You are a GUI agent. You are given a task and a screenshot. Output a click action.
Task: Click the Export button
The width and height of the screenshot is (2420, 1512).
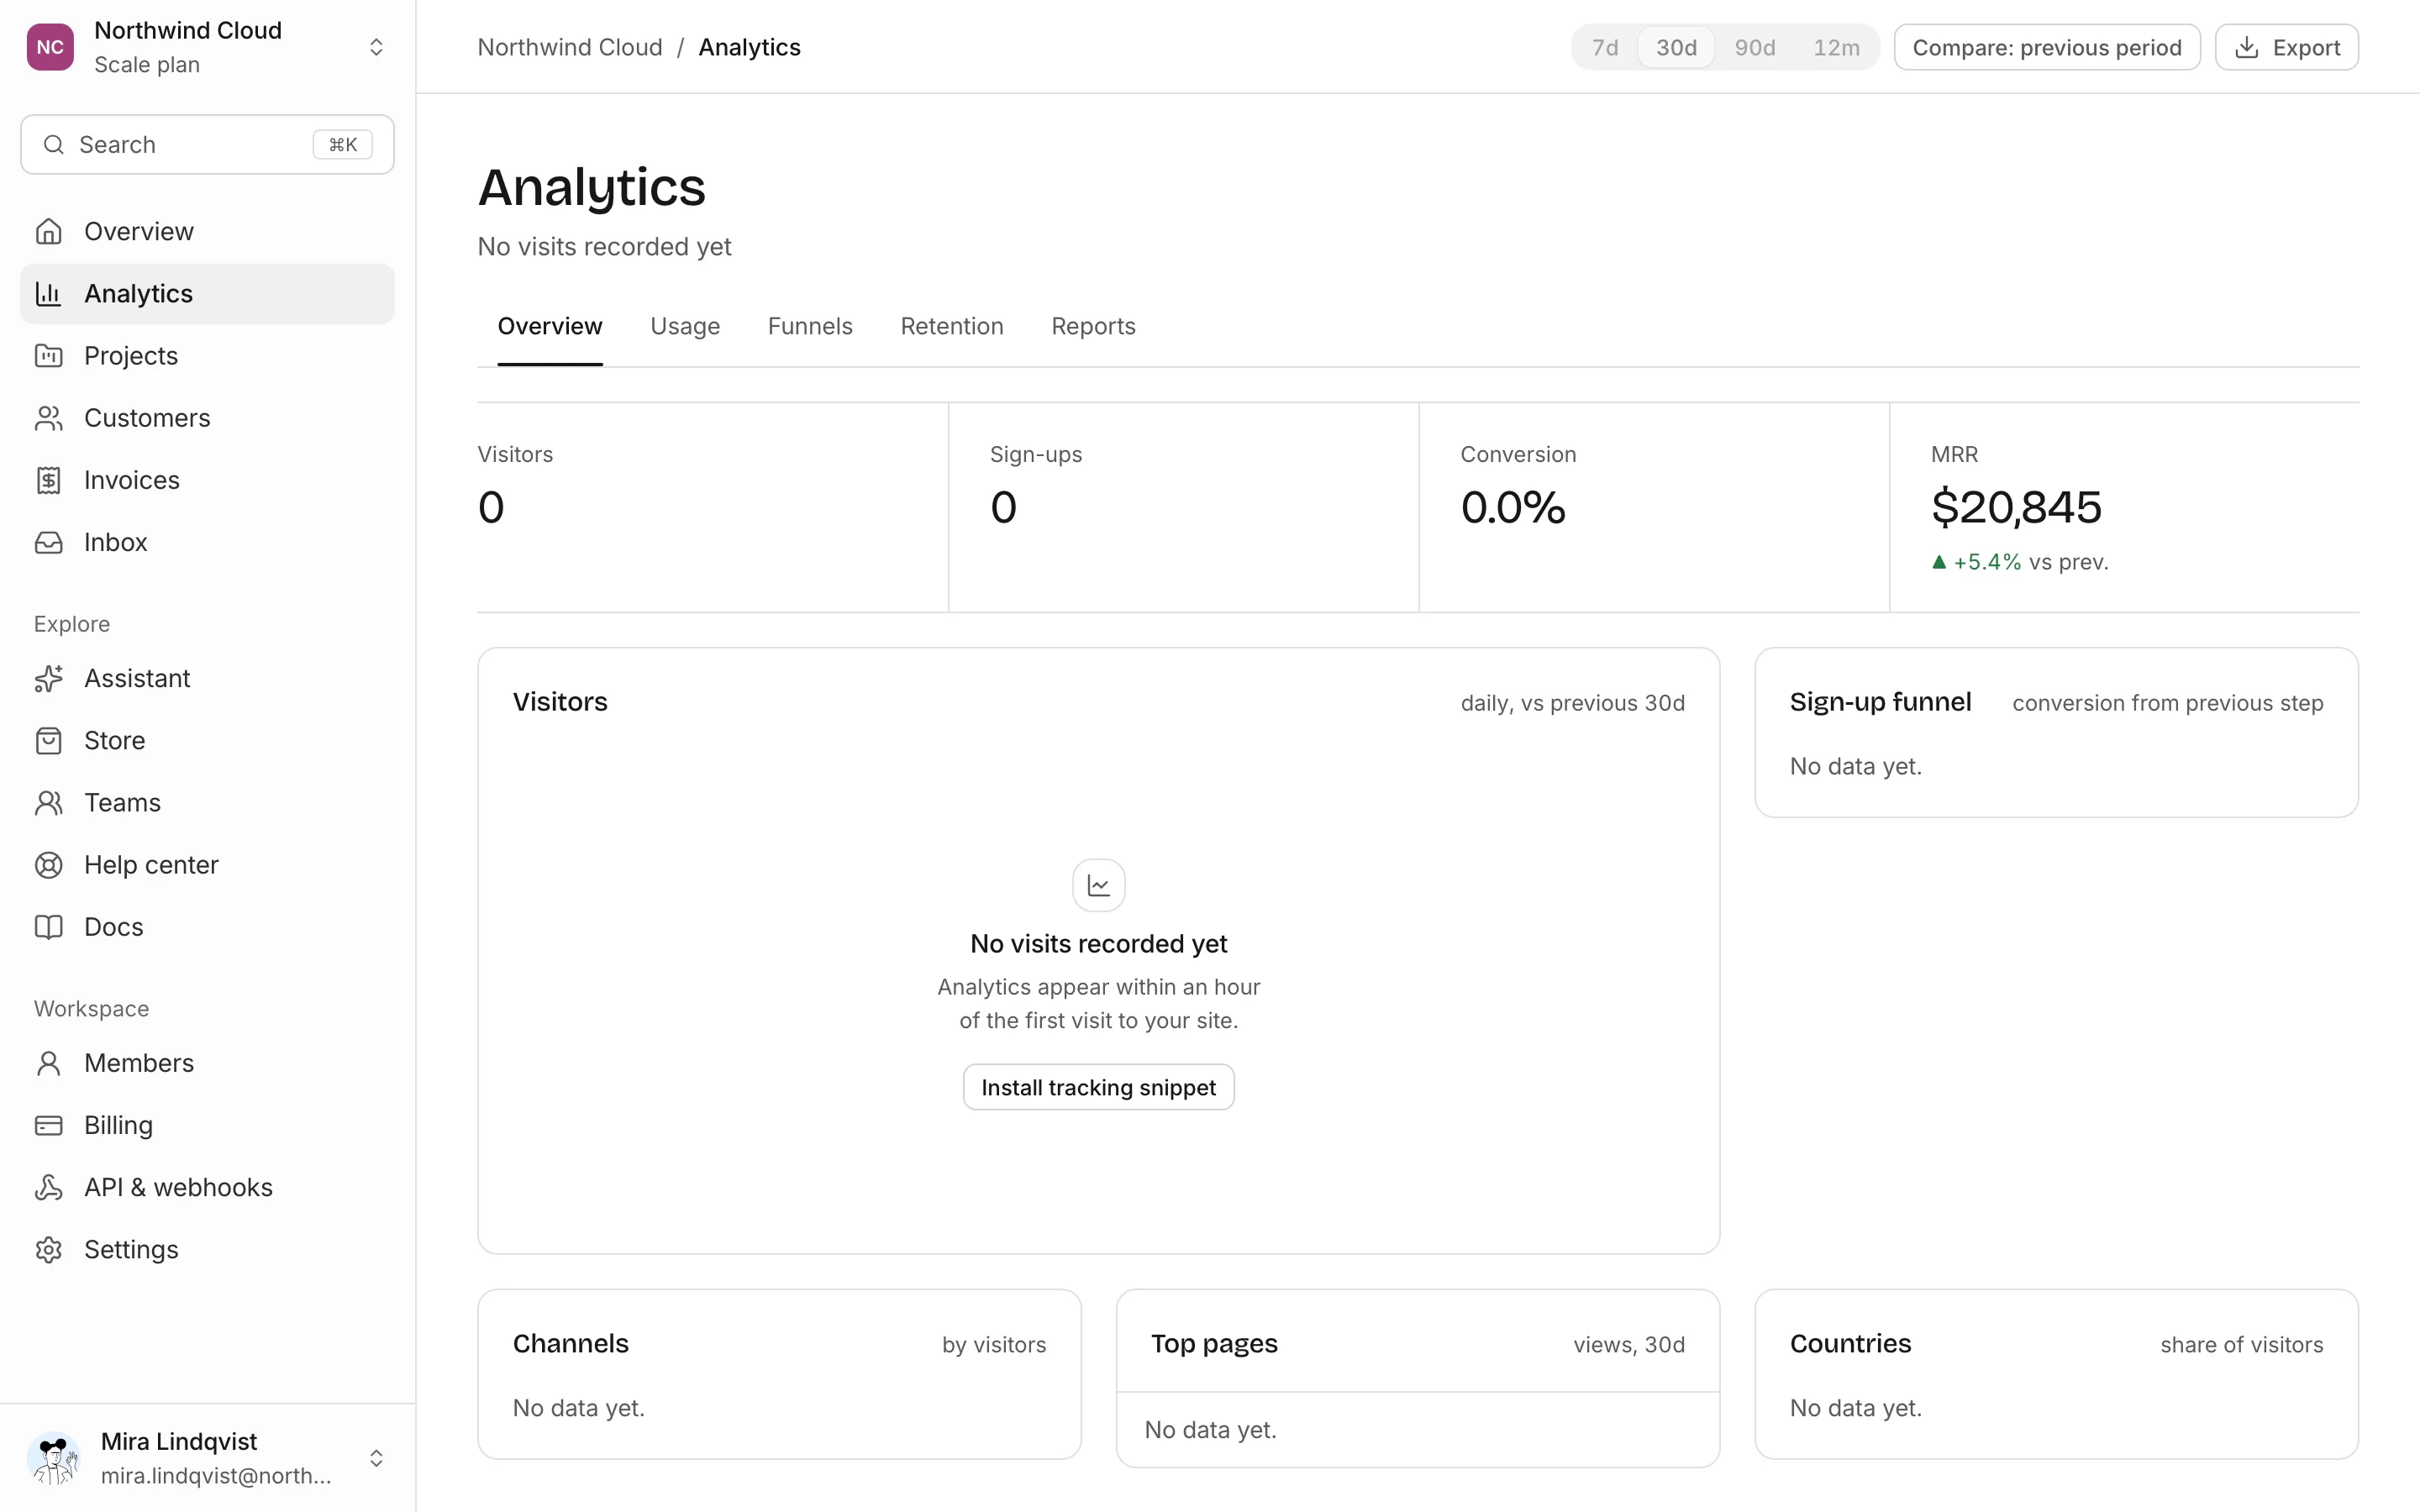[x=2287, y=47]
